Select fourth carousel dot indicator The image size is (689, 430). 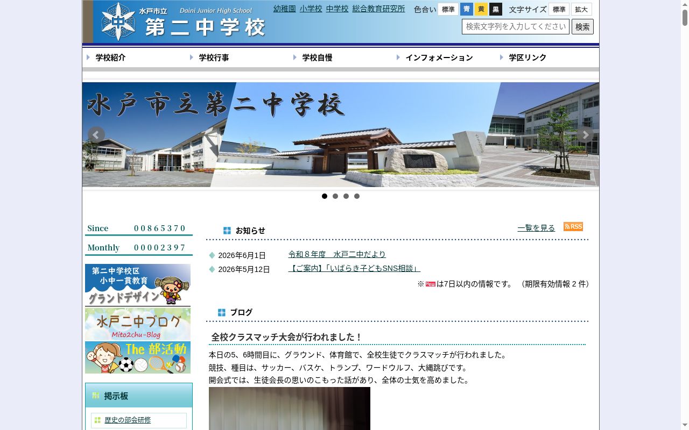click(x=357, y=196)
